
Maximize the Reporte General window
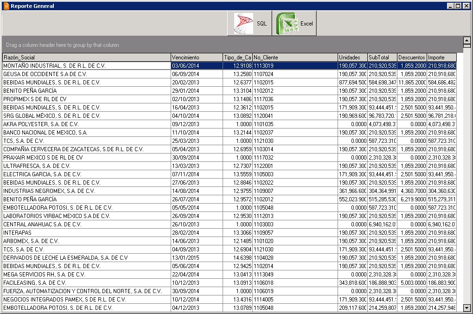pos(458,6)
